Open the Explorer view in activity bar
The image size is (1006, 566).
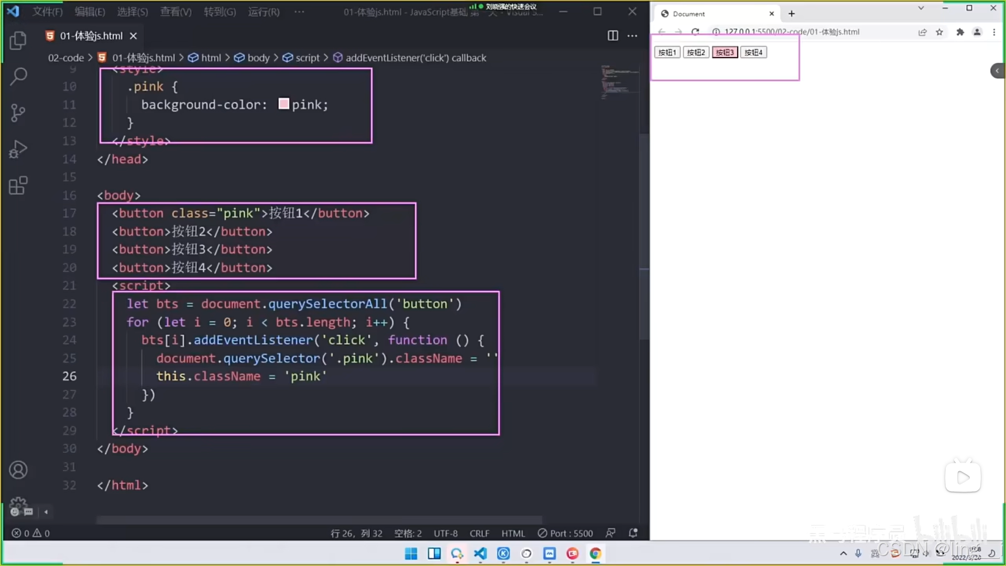(x=18, y=40)
